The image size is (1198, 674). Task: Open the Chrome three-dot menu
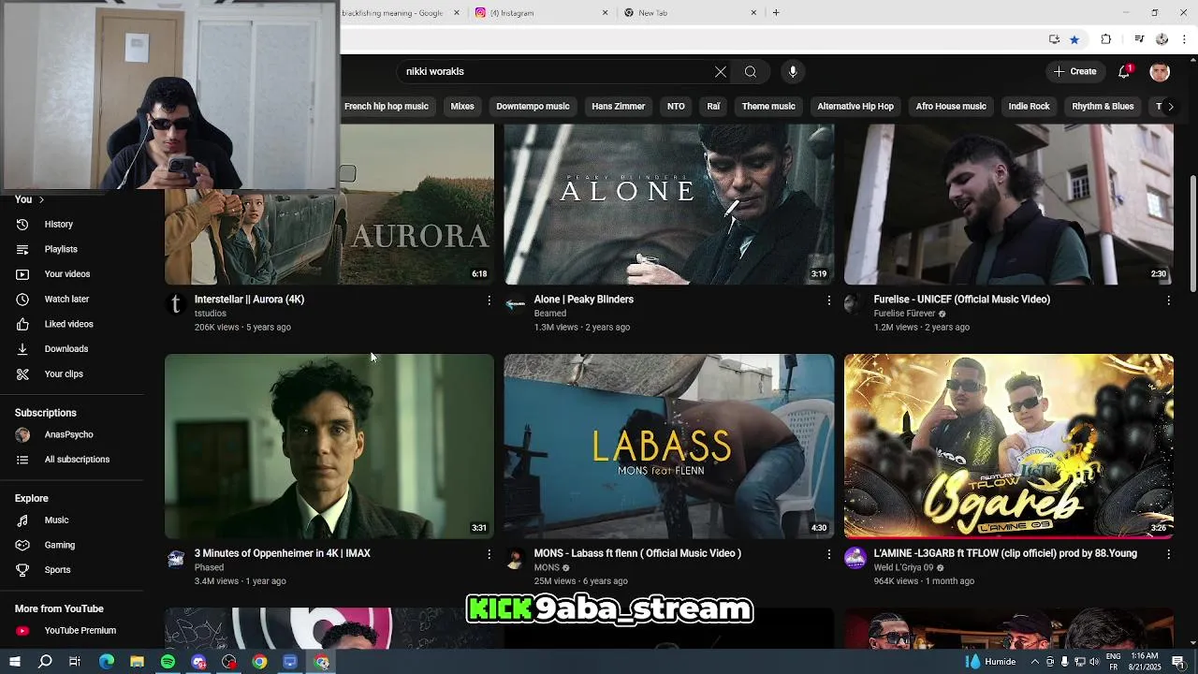1185,39
